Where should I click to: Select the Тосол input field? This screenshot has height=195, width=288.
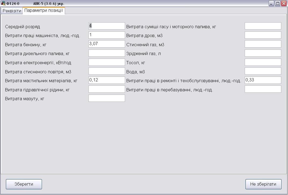(x=263, y=62)
